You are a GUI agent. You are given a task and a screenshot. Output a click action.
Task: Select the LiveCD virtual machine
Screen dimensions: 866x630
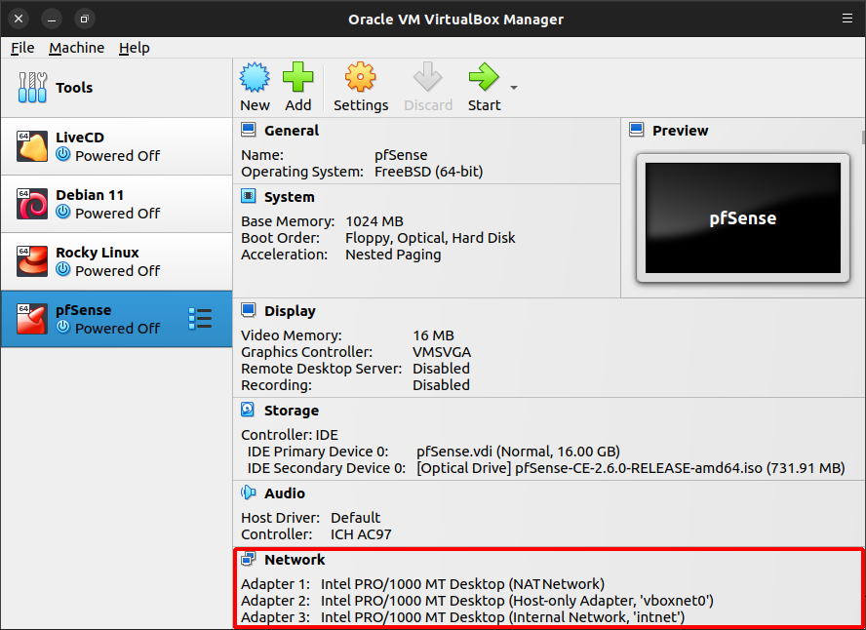click(x=116, y=146)
